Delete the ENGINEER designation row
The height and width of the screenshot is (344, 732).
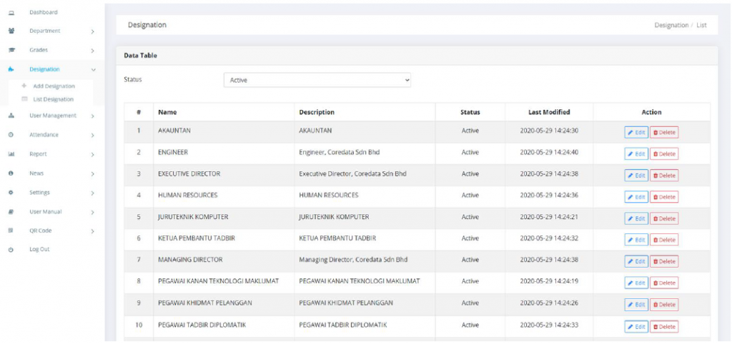pyautogui.click(x=664, y=153)
